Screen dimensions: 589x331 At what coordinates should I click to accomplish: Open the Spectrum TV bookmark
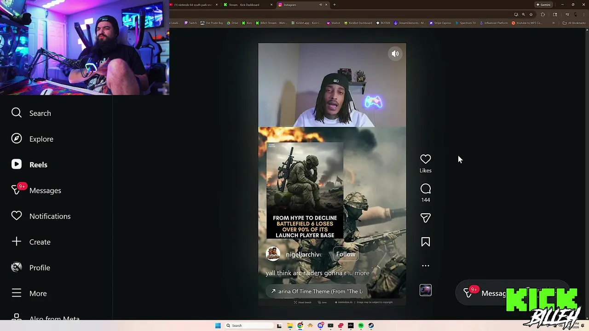pos(465,23)
